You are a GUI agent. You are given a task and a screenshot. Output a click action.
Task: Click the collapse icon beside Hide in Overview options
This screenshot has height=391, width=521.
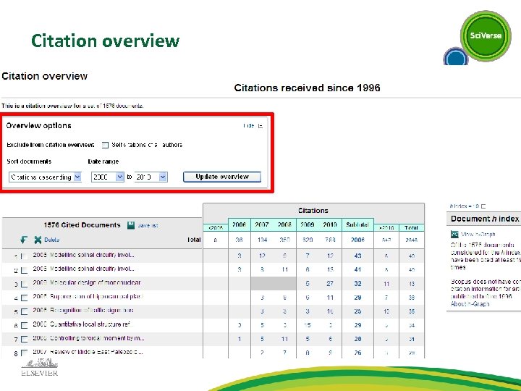coord(260,126)
